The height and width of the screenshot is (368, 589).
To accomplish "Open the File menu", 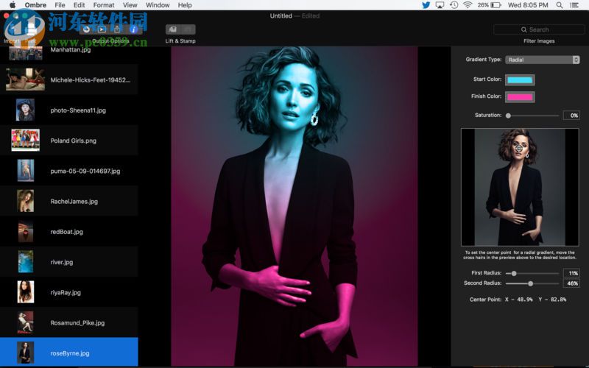I will [60, 5].
